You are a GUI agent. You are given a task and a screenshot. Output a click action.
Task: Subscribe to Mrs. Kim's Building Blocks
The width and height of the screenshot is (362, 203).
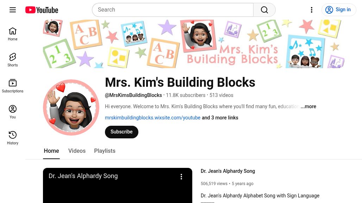(121, 132)
